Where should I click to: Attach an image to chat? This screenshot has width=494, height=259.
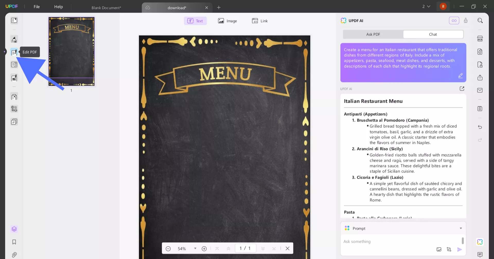(439, 249)
